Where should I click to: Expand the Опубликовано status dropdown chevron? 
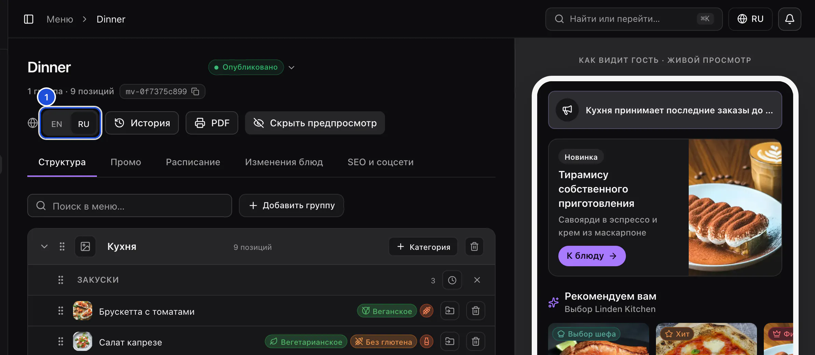[x=291, y=67]
